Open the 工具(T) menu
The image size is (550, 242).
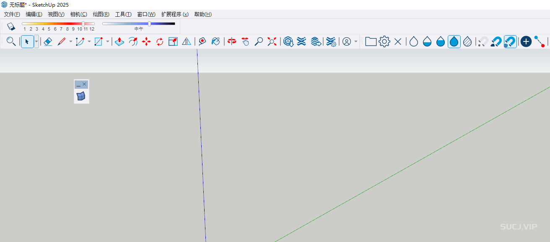pos(123,14)
